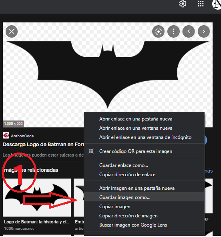Viewport: 221px width, 237px height.
Task: Click the 1000marcas.net source text
Action: click(19, 229)
